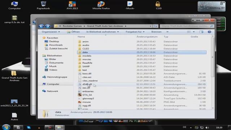Click the Brennen toolbar button
Viewport: 231px width, 130px height.
pyautogui.click(x=156, y=32)
